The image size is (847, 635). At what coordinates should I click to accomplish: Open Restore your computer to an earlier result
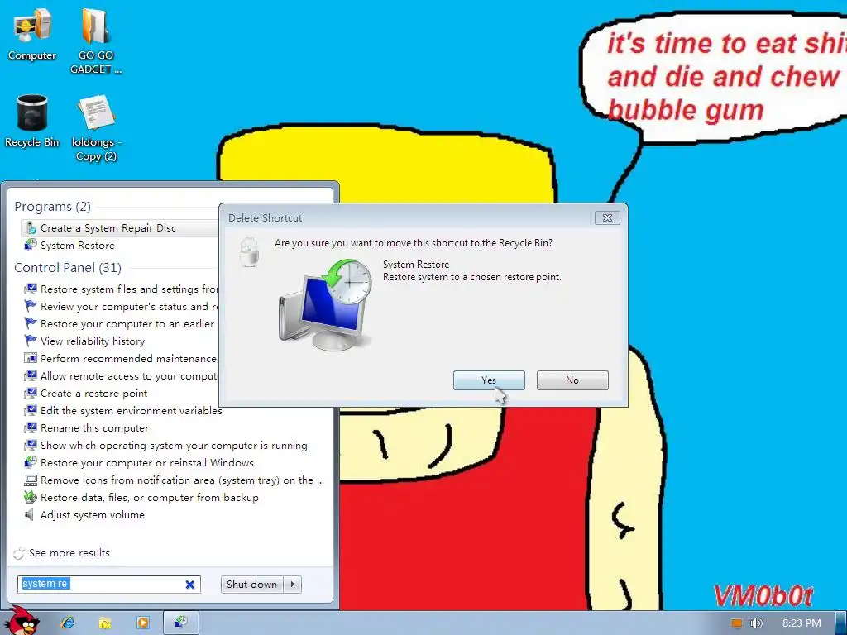coord(129,324)
